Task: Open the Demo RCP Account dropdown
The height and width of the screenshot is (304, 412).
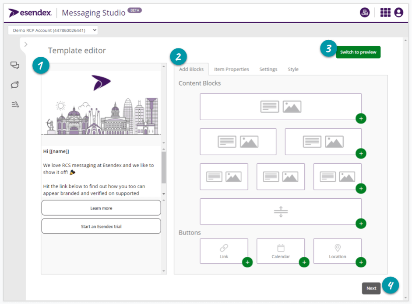Action: point(53,30)
